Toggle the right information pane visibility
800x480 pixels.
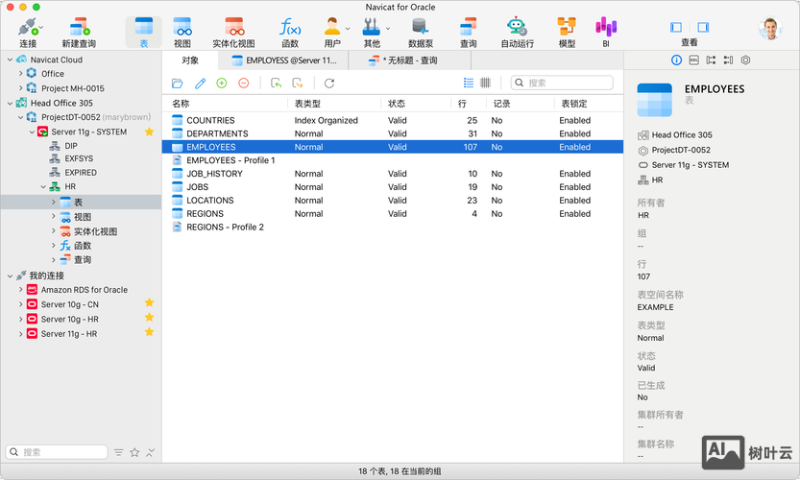[703, 27]
